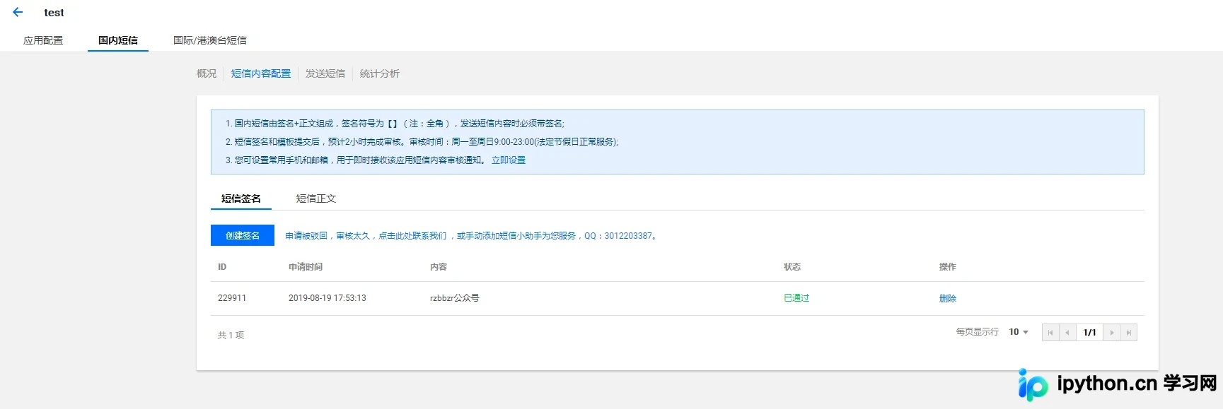Go to next page pagination arrow
Image resolution: width=1223 pixels, height=409 pixels.
coord(1112,333)
